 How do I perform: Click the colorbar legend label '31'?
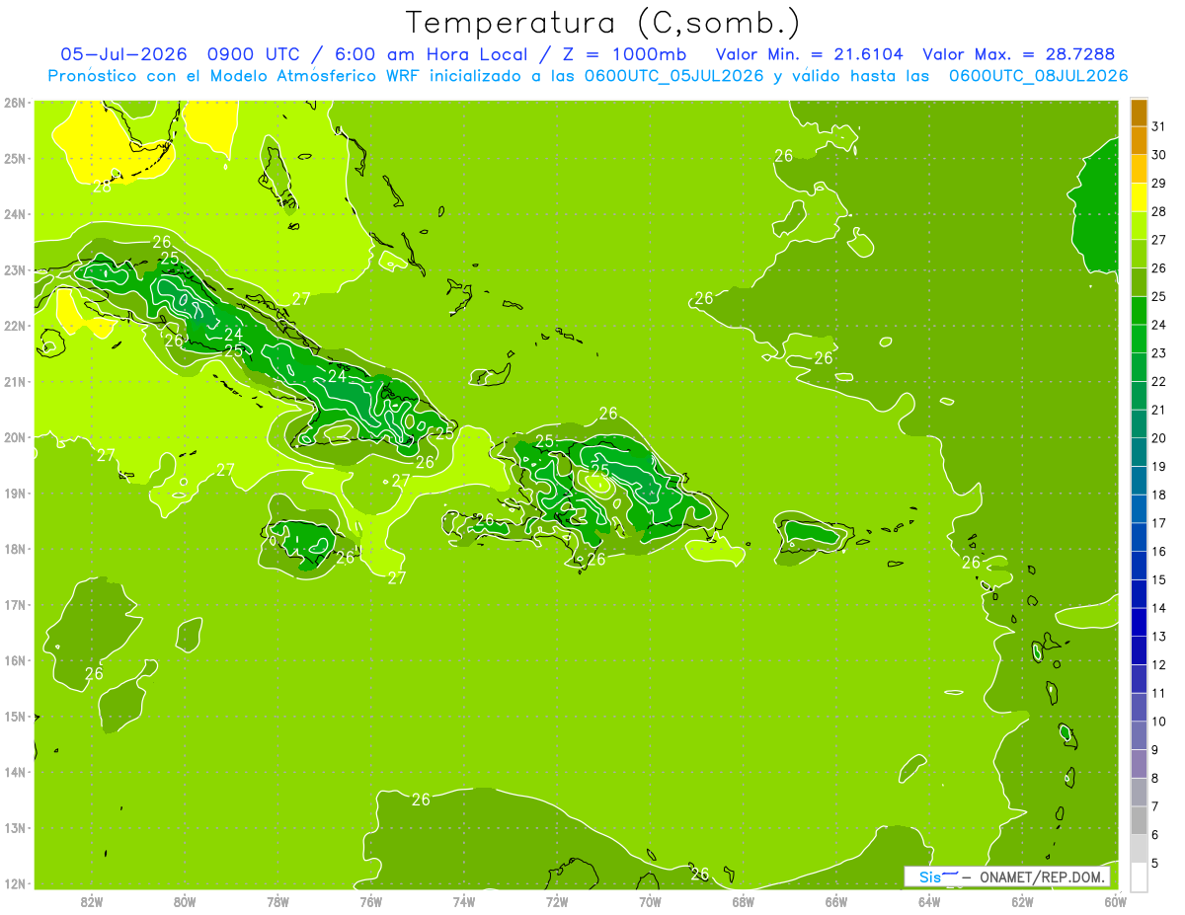tap(1158, 127)
